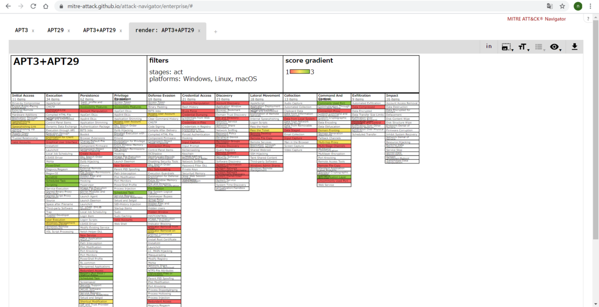
Task: Close the APT29 tab with its x
Action: click(x=69, y=31)
